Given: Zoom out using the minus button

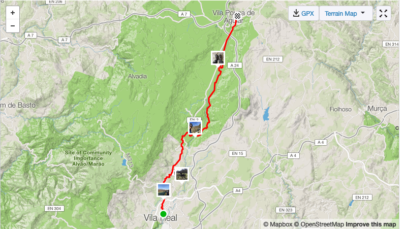Looking at the screenshot, I should point(13,26).
